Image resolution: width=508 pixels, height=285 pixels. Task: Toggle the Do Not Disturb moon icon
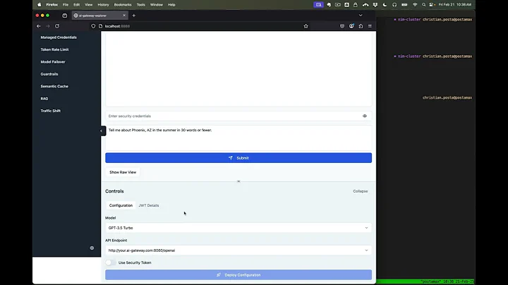coord(385,5)
